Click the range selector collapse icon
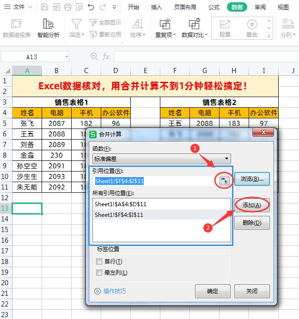Screen dimensions: 299x319 pos(224,181)
